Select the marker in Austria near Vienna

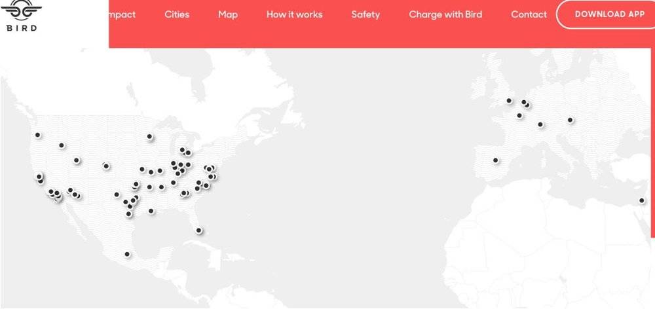[x=570, y=120]
